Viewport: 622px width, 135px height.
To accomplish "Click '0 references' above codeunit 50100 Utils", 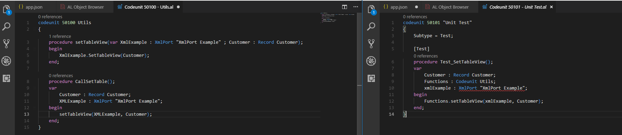I will 50,17.
